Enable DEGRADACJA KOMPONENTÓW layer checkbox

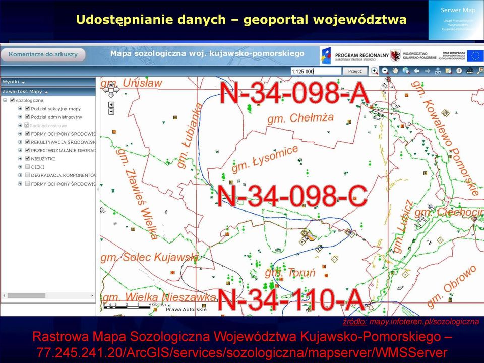coord(27,175)
